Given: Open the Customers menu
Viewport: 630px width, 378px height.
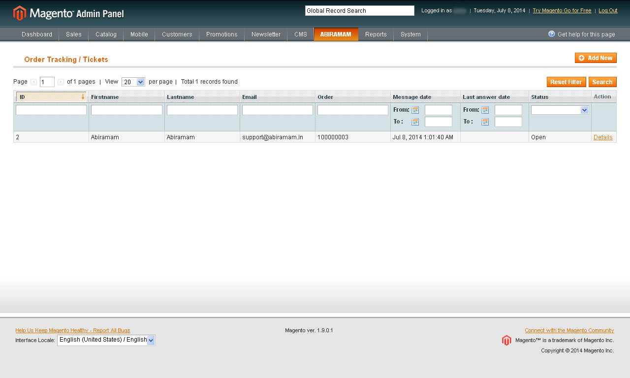Looking at the screenshot, I should (x=177, y=34).
